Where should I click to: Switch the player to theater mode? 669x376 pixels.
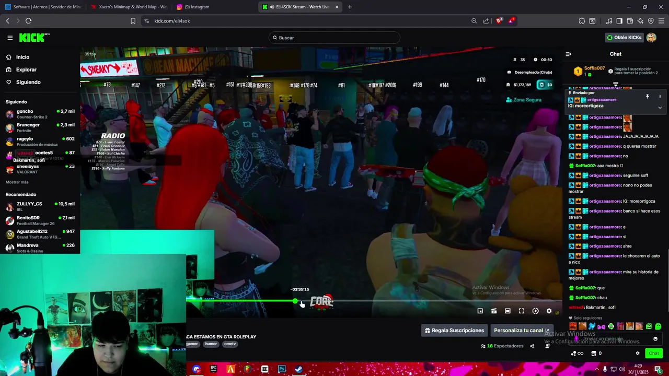(507, 311)
